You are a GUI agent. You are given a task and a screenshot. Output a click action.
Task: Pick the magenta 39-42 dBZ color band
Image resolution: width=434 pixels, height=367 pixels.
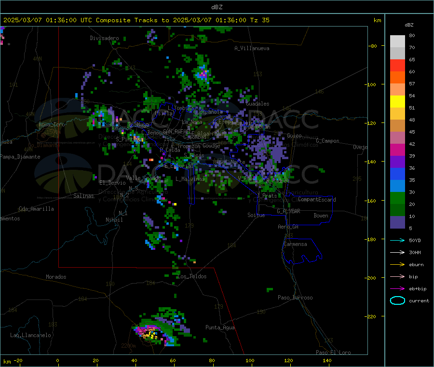pos(397,150)
